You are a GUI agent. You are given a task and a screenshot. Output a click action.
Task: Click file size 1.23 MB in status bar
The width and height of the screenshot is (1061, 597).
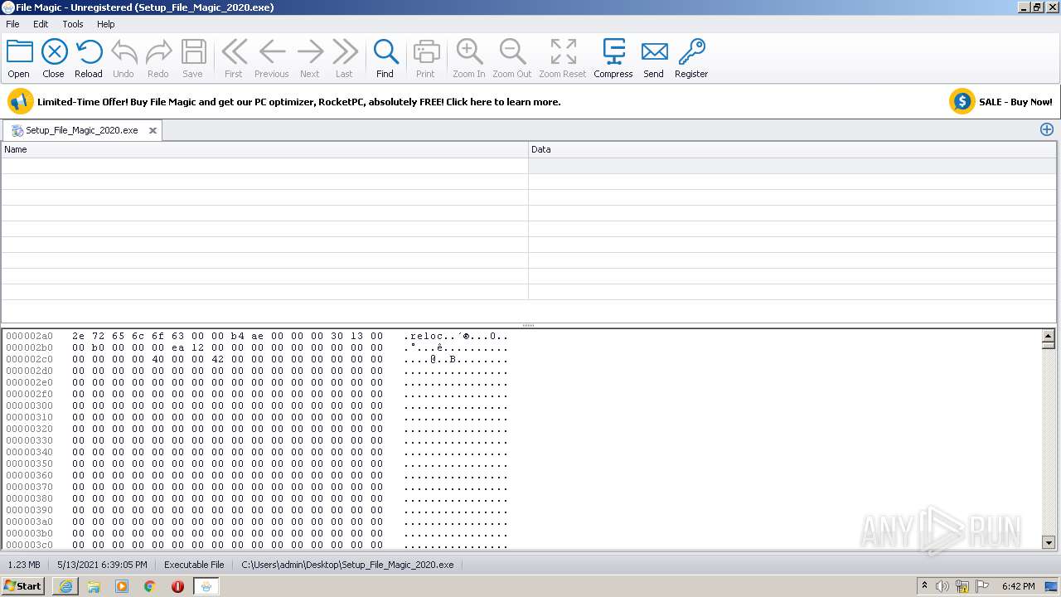24,565
